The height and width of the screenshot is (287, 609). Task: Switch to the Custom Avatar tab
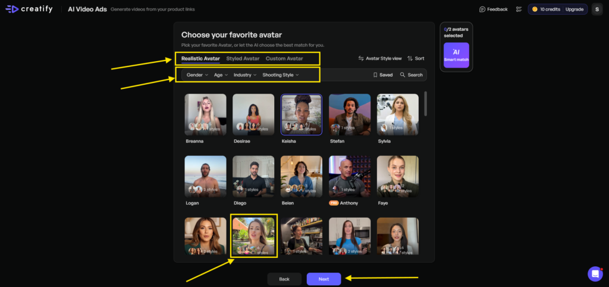(x=284, y=59)
